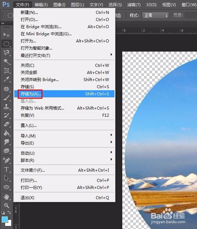The image size is (197, 229).
Task: Choose 在 Bridge 中浏览(B)...
Action: pos(64,26)
